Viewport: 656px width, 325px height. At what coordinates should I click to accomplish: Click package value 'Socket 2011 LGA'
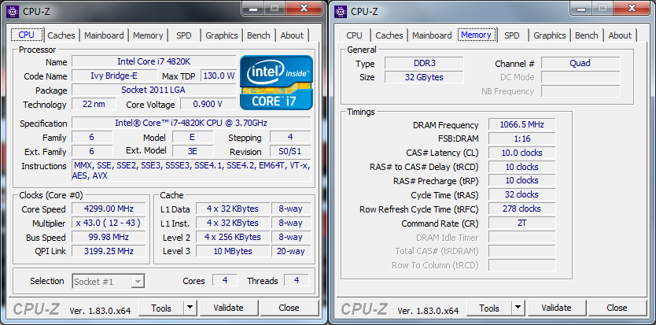pos(154,90)
